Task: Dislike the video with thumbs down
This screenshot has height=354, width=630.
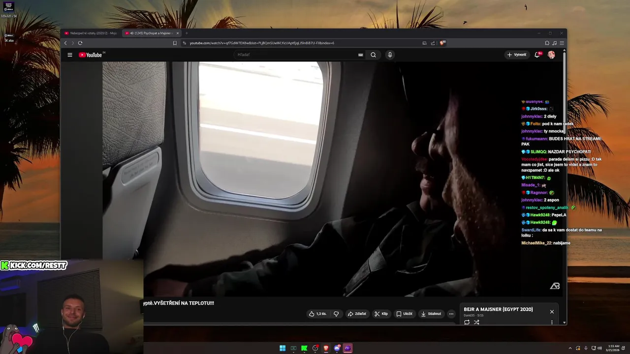Action: pos(336,314)
